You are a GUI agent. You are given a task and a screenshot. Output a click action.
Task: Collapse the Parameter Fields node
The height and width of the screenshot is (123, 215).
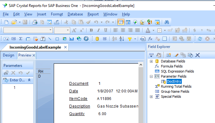[151, 76]
